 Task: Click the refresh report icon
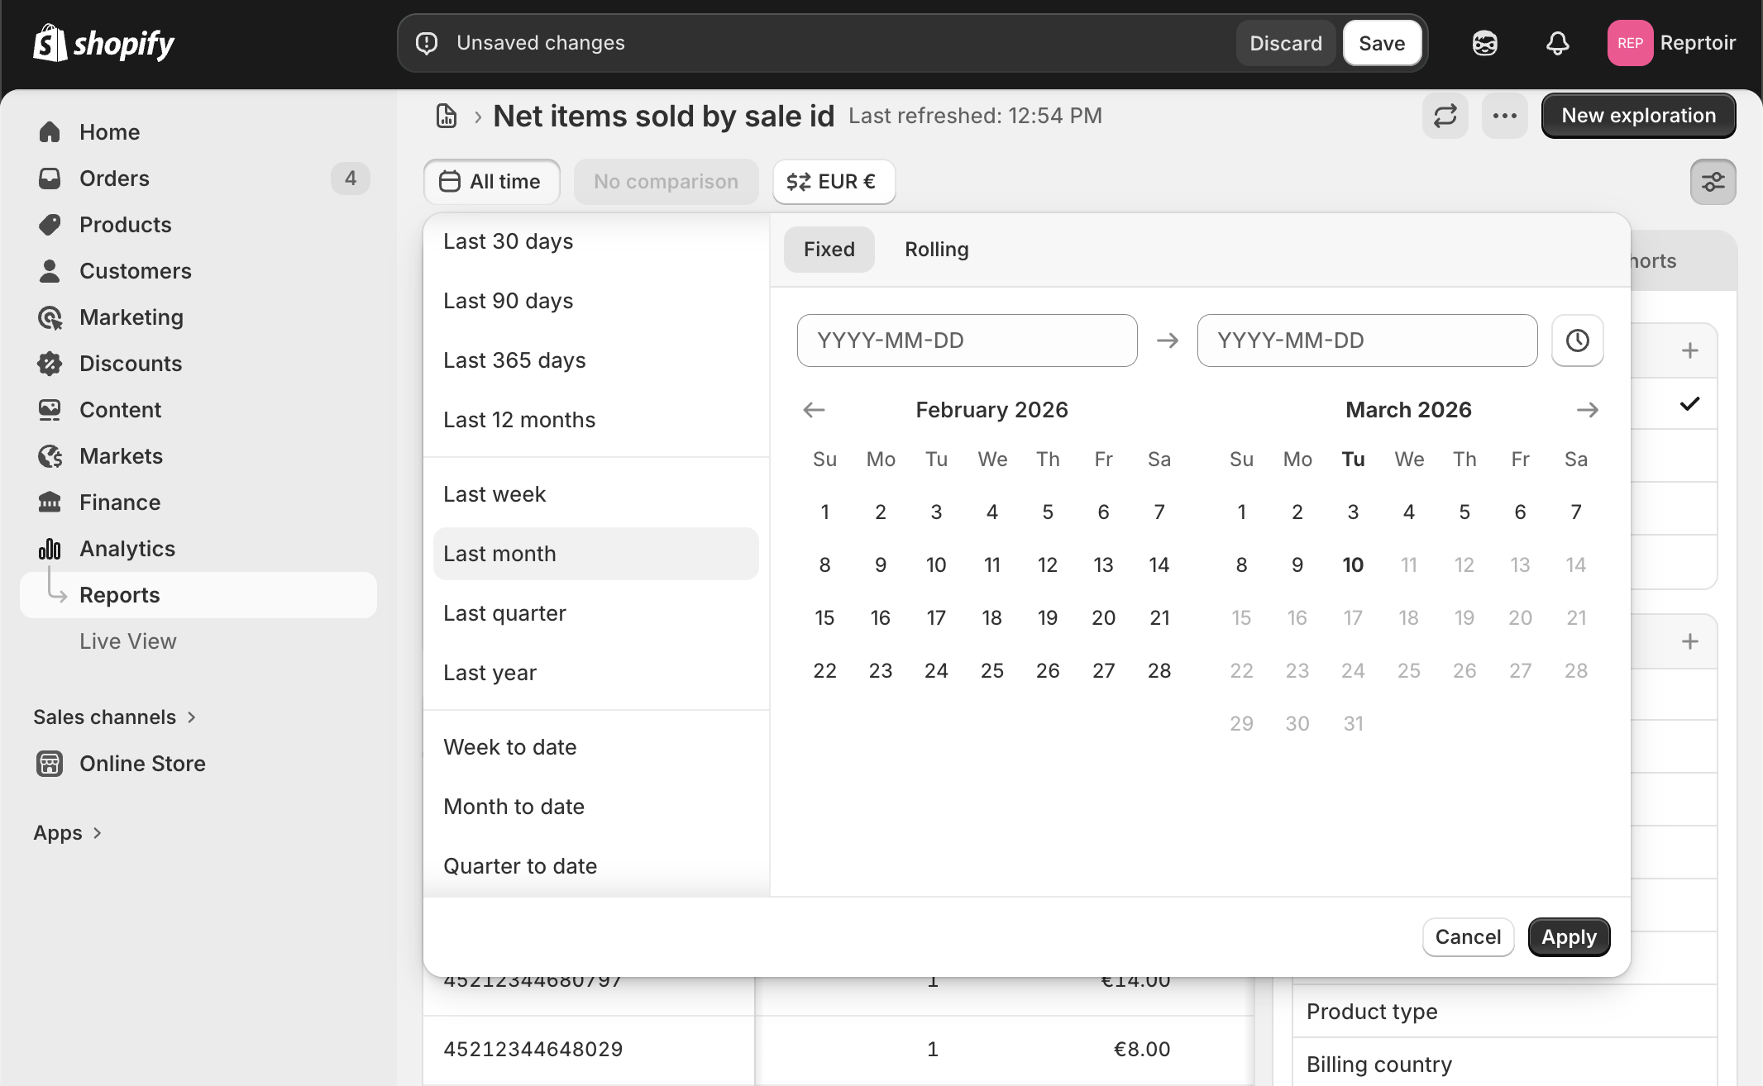(1445, 116)
